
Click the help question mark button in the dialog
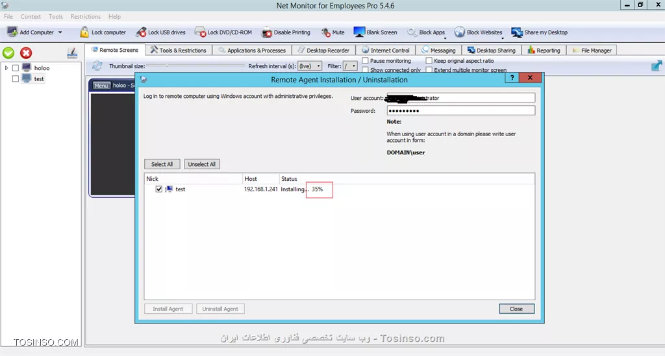click(x=512, y=77)
